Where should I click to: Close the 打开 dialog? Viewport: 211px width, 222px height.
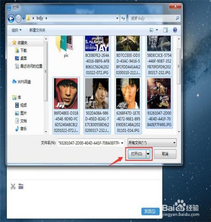pos(175,6)
